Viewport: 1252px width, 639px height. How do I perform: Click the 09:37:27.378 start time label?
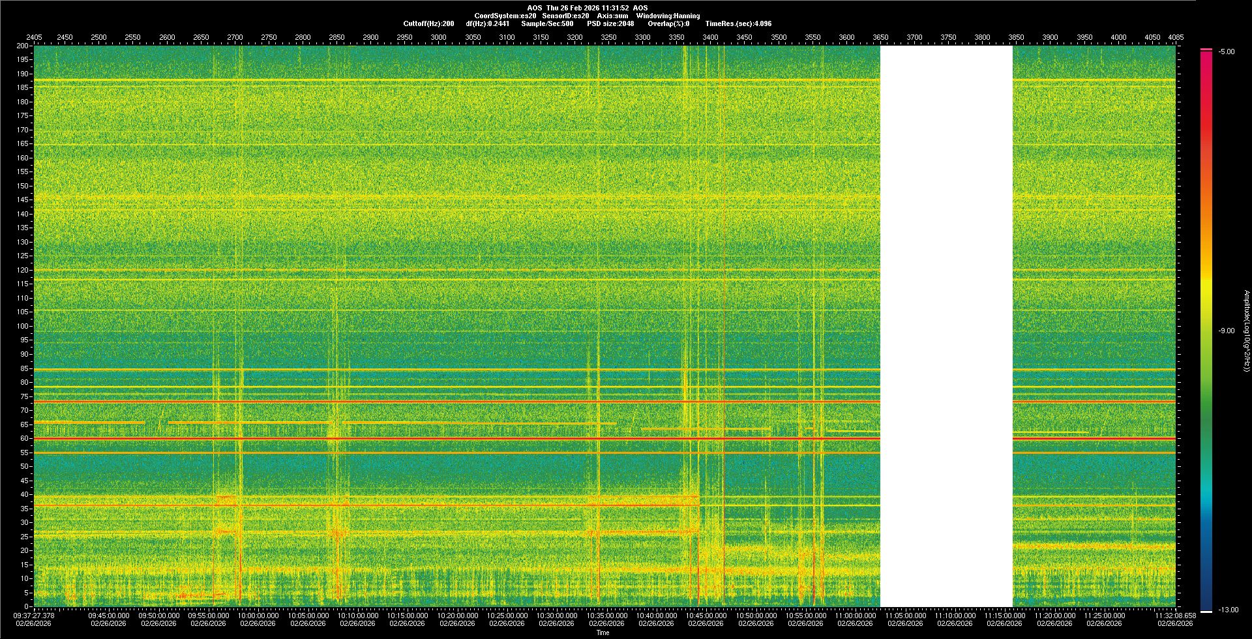click(x=35, y=616)
